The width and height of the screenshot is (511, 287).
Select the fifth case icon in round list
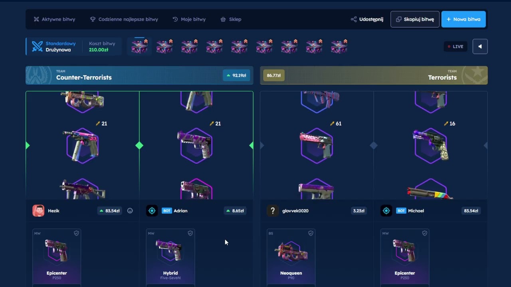(239, 46)
